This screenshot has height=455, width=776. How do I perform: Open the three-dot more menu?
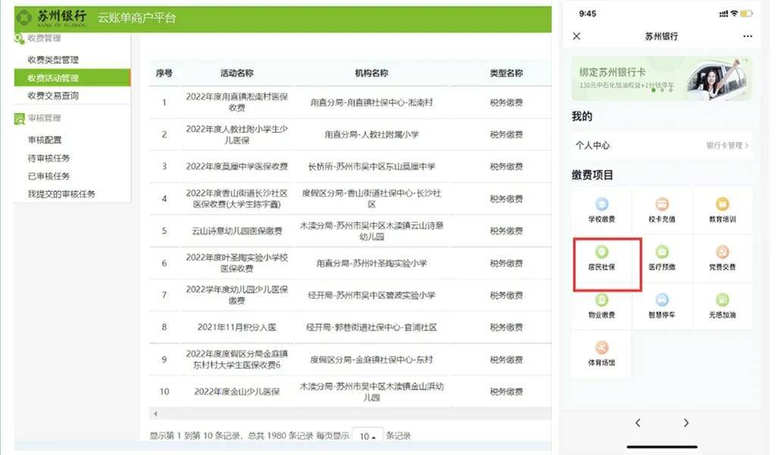point(747,36)
